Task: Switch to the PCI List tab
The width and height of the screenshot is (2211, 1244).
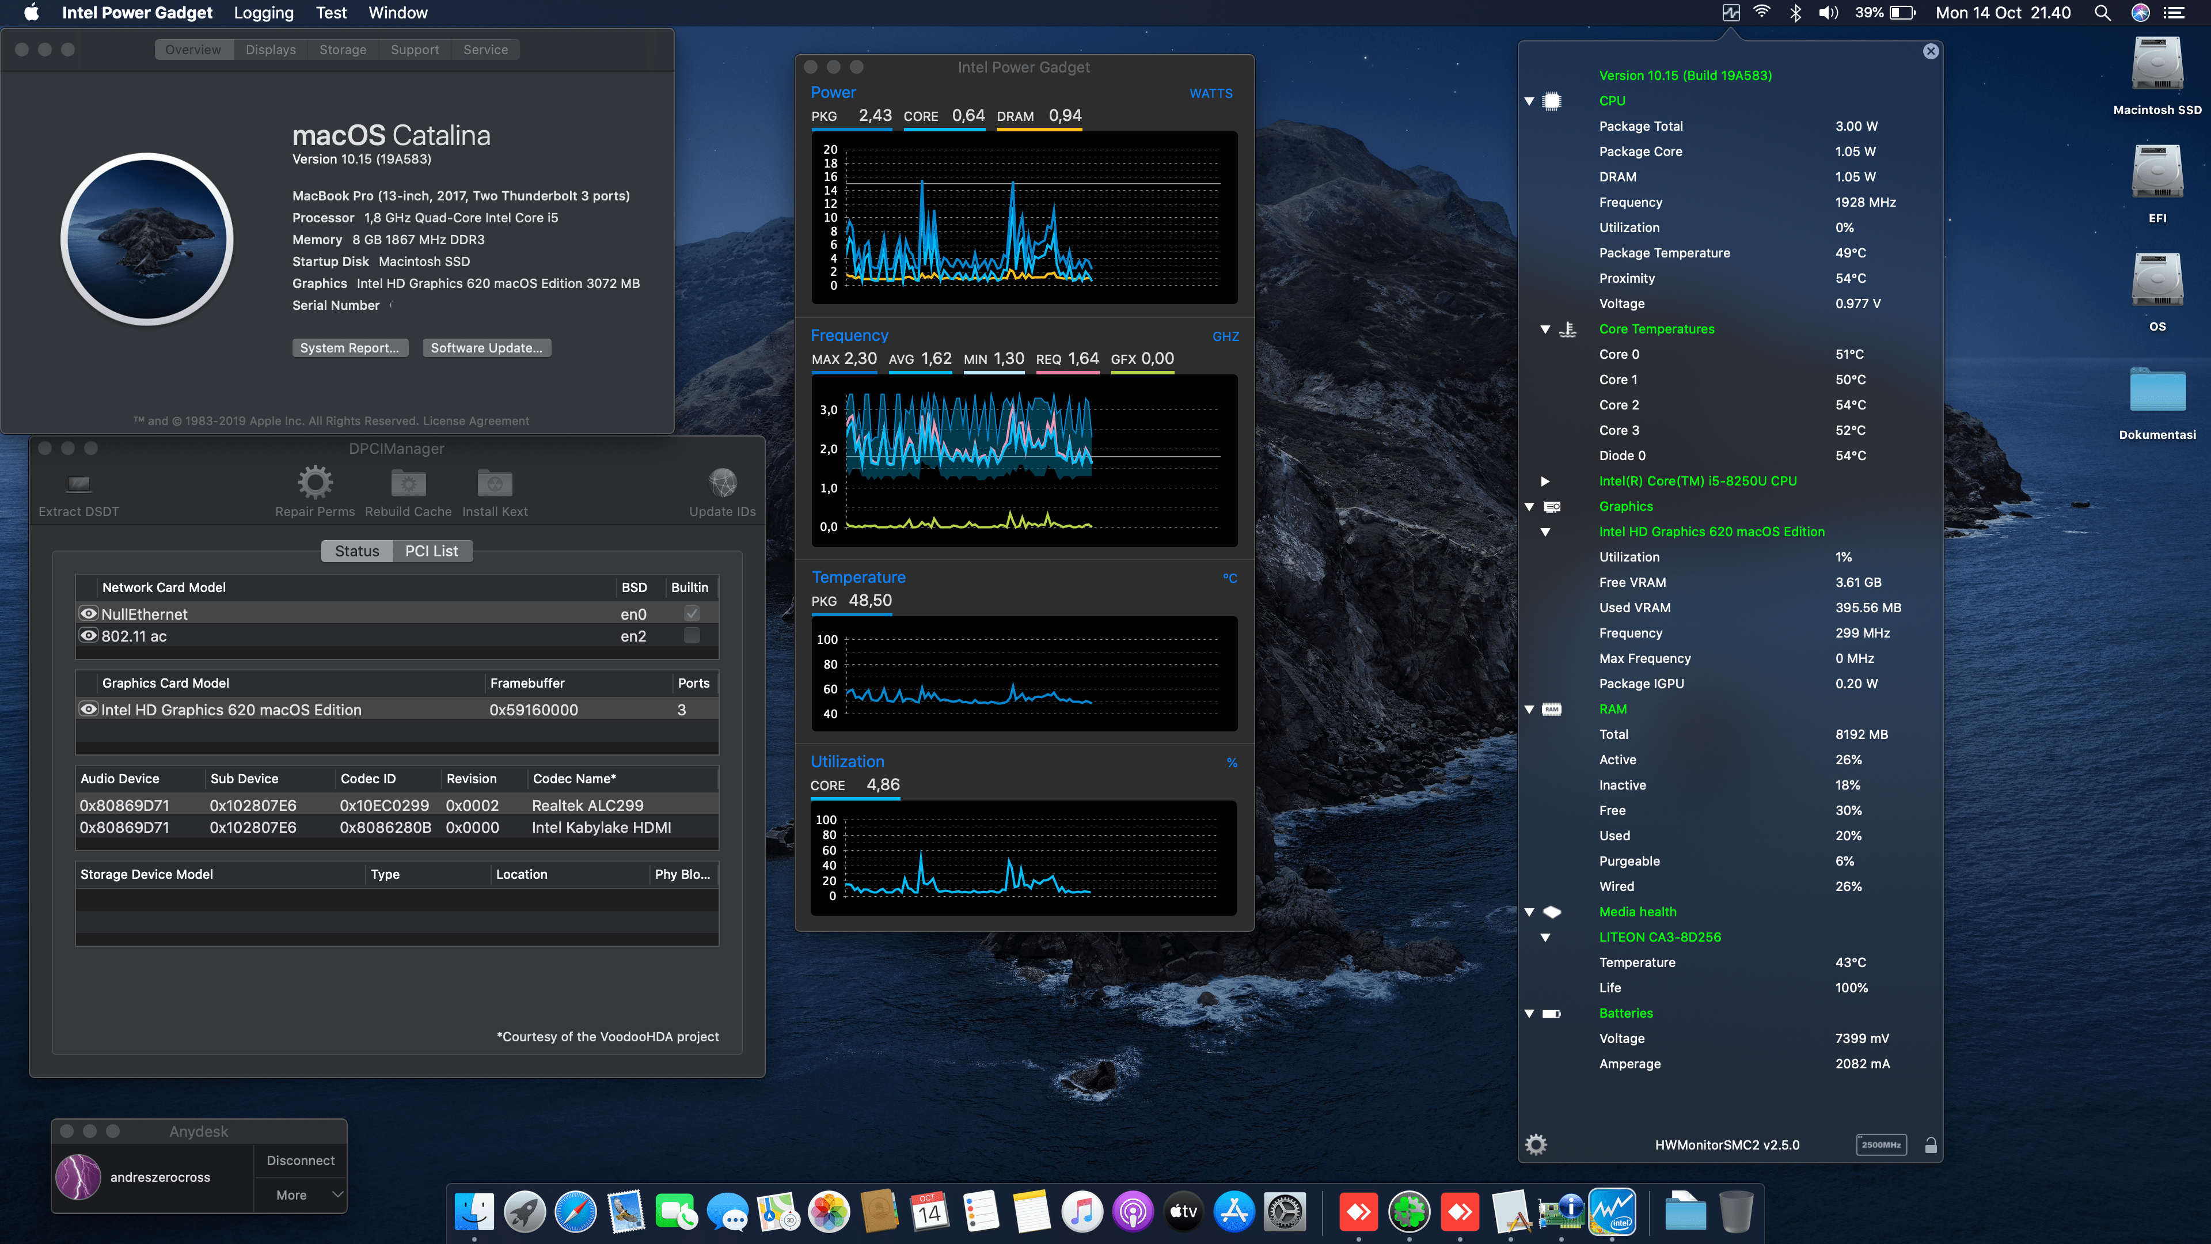Action: click(x=432, y=551)
